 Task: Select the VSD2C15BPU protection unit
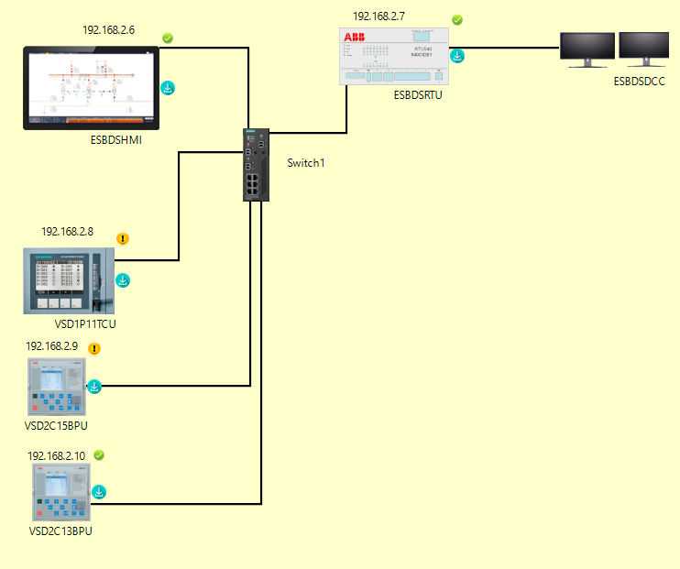pyautogui.click(x=57, y=387)
